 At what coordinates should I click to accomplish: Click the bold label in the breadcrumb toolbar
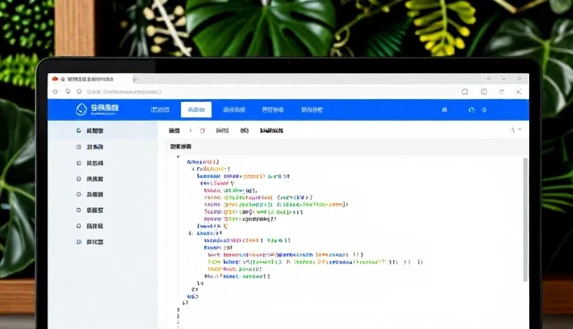pos(271,131)
